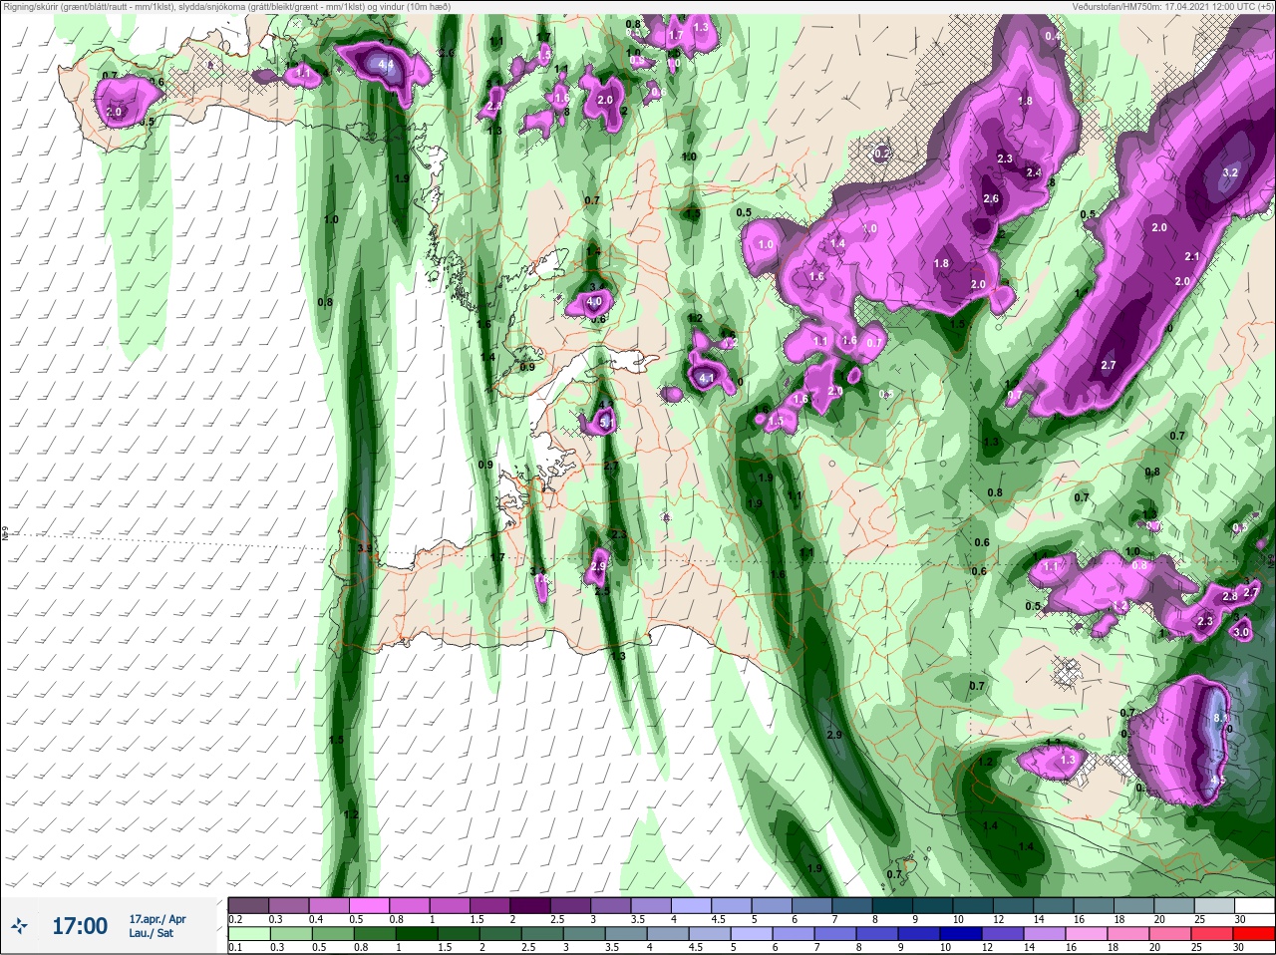Image resolution: width=1276 pixels, height=955 pixels.
Task: Click the 4.4 snowfall value on the map
Action: pyautogui.click(x=387, y=66)
